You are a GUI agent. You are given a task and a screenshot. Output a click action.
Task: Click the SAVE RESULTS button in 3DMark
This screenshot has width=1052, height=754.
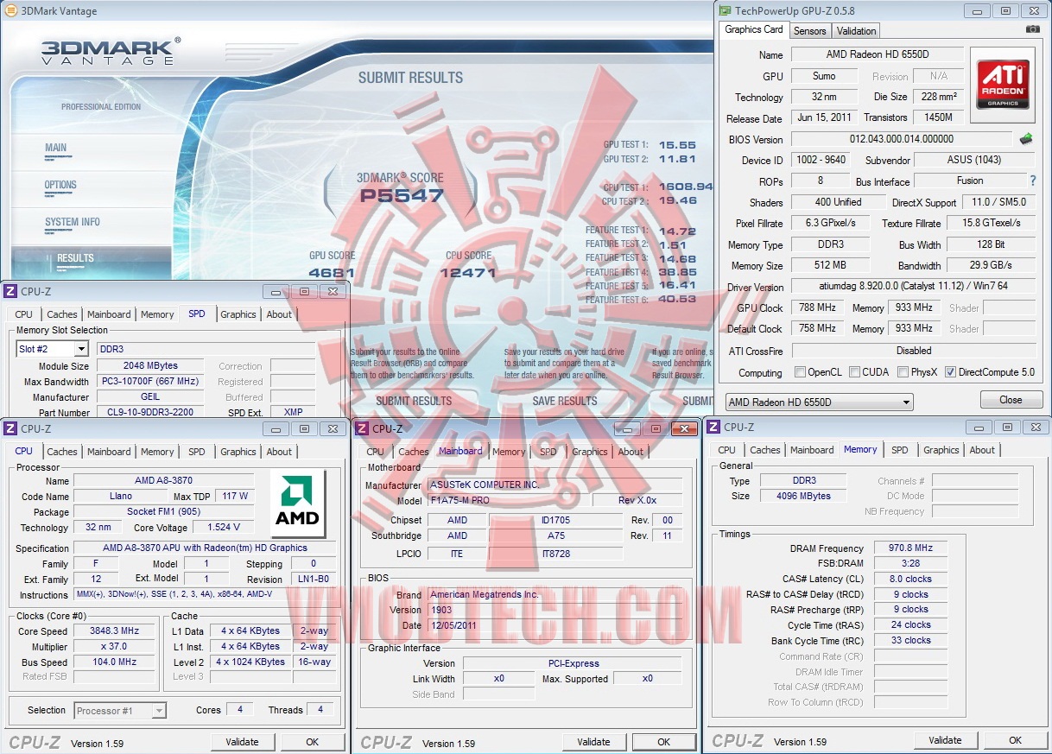click(565, 401)
